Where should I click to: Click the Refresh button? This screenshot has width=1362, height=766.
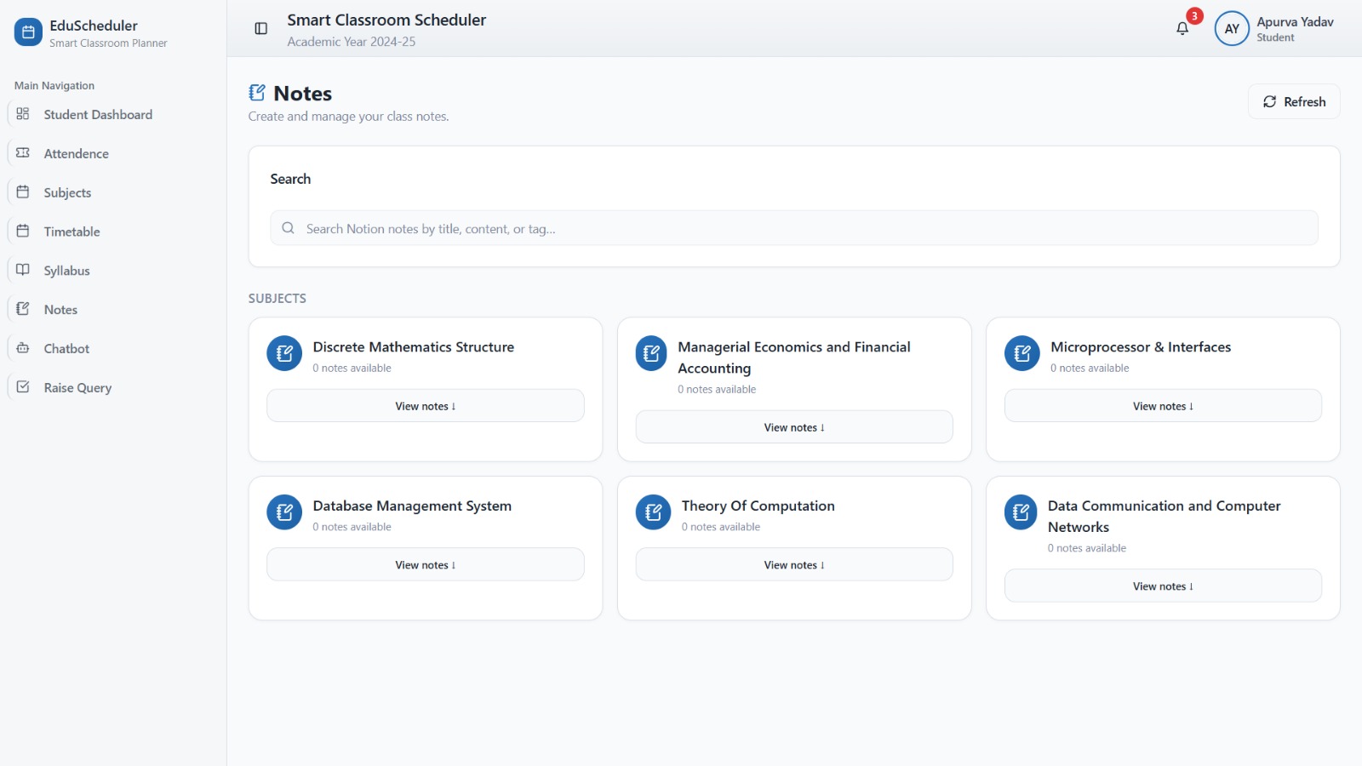click(x=1294, y=101)
